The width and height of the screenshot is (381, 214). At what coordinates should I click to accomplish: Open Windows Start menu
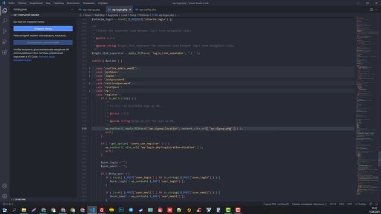click(5, 210)
